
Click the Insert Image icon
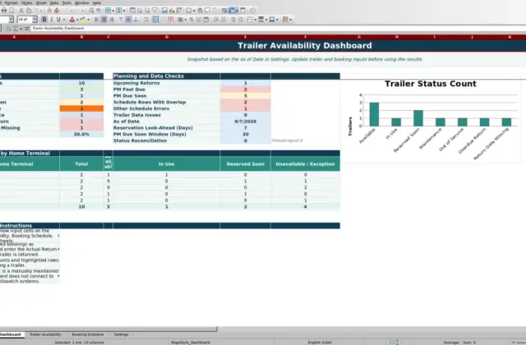(x=164, y=11)
